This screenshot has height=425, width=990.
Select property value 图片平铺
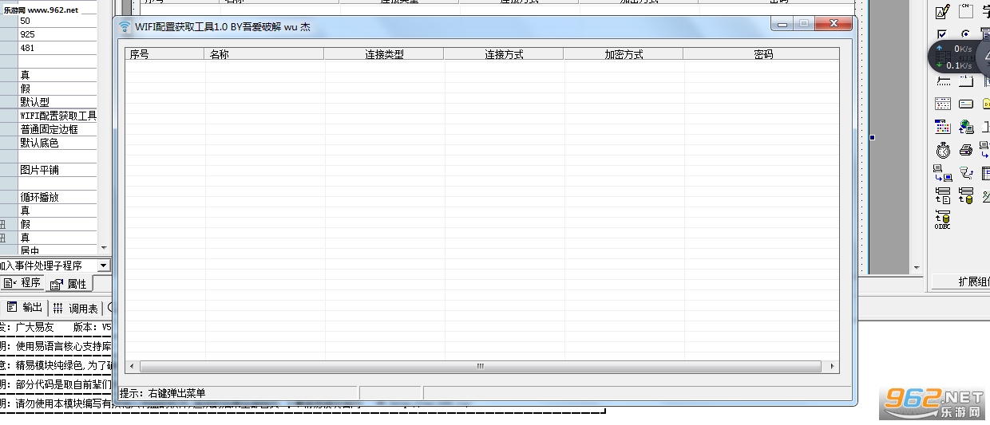click(x=57, y=170)
